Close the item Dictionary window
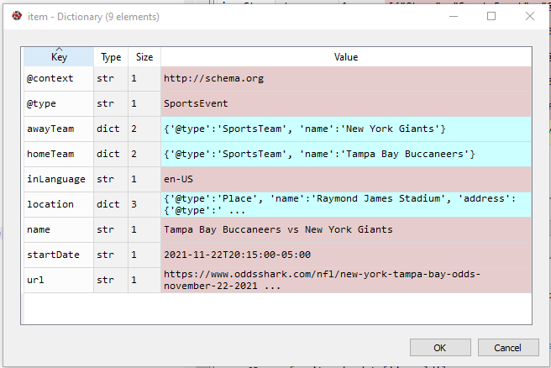This screenshot has width=551, height=368. point(530,16)
